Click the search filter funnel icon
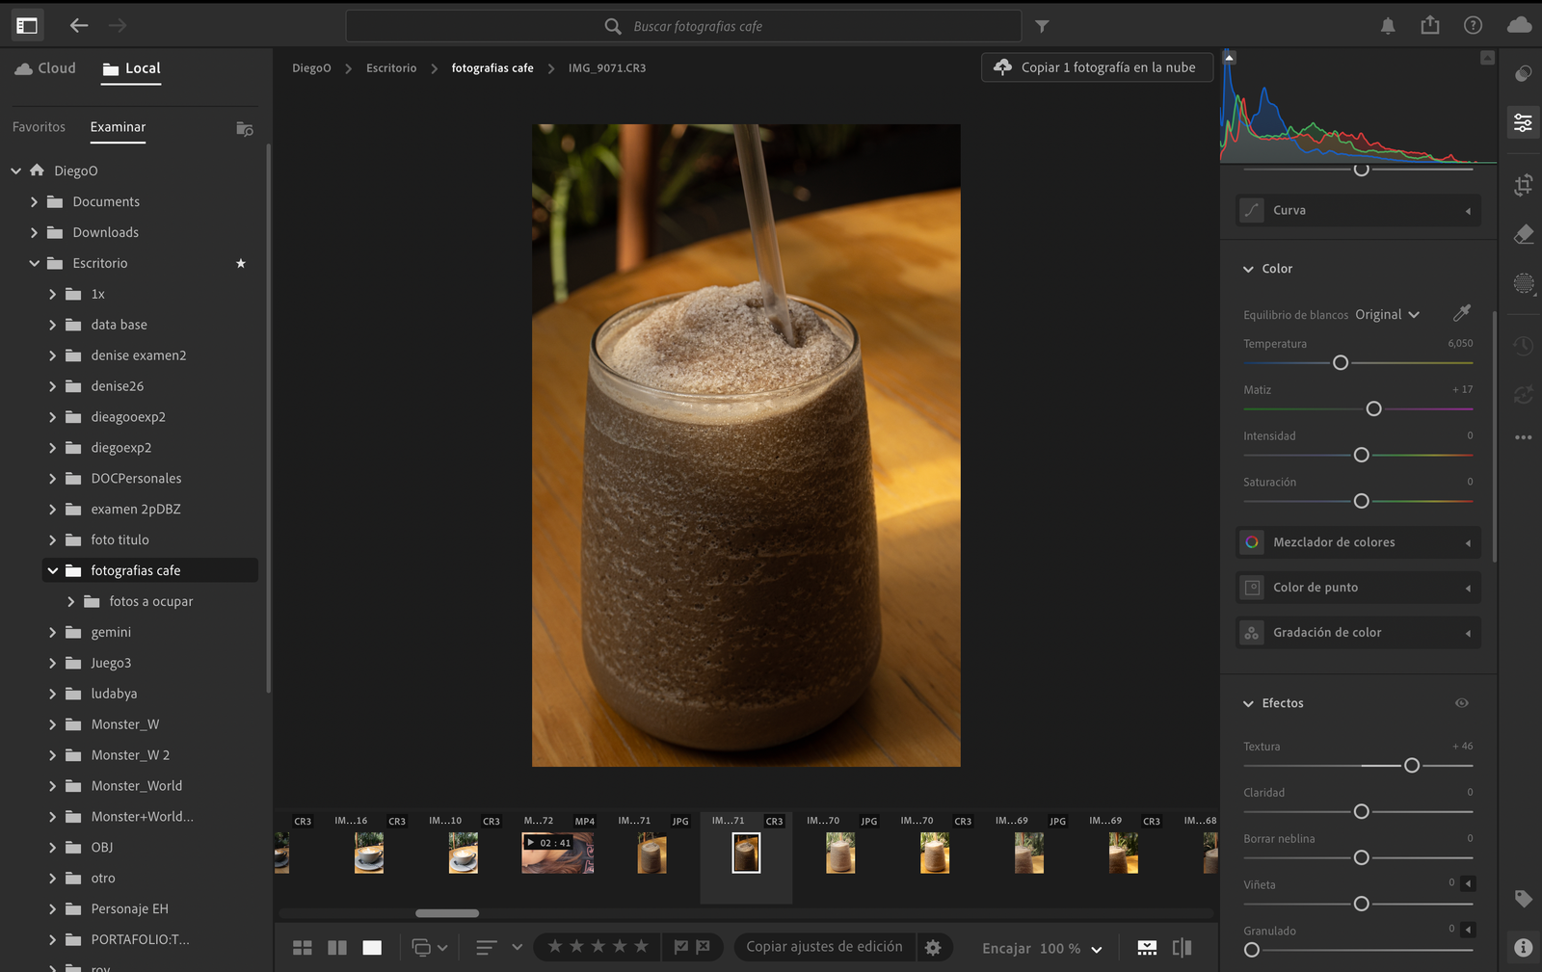Screen dimensions: 1542x972 [x=1042, y=26]
